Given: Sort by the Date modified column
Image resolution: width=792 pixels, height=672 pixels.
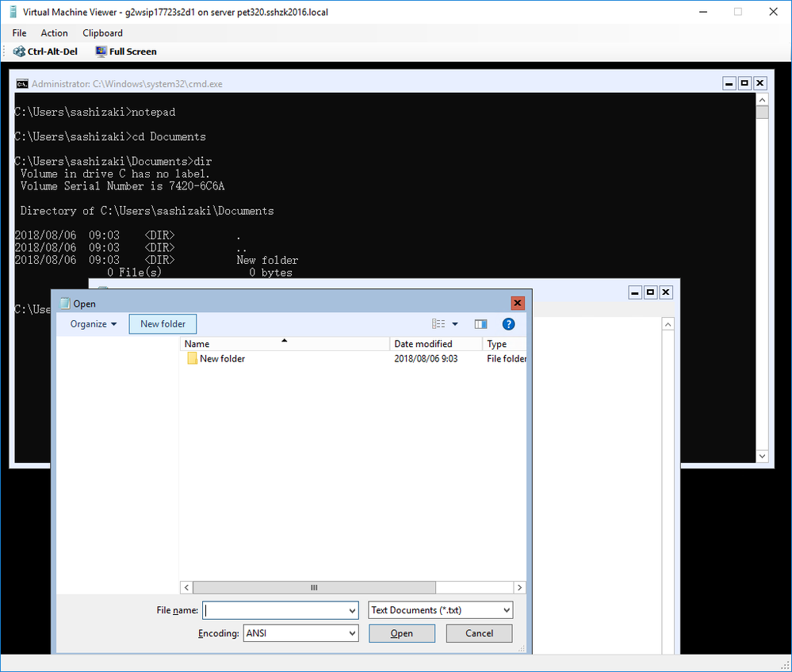Looking at the screenshot, I should click(436, 344).
